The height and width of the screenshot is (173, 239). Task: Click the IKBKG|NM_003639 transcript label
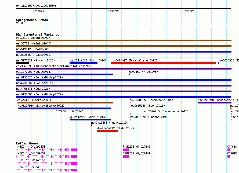point(28,167)
